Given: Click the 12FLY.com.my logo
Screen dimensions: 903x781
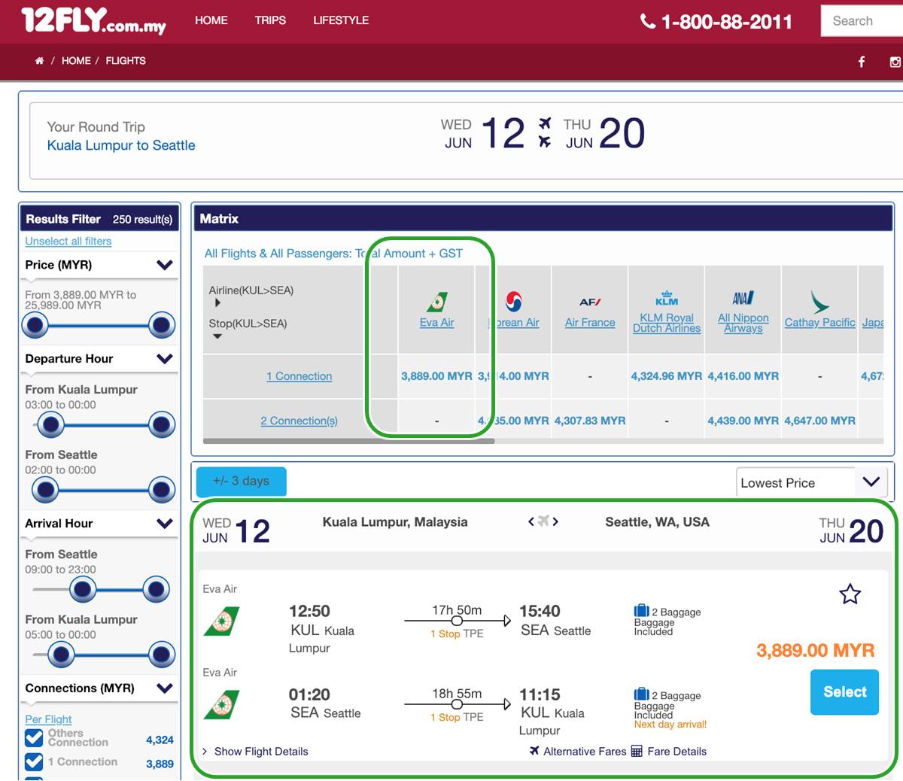Looking at the screenshot, I should [93, 20].
